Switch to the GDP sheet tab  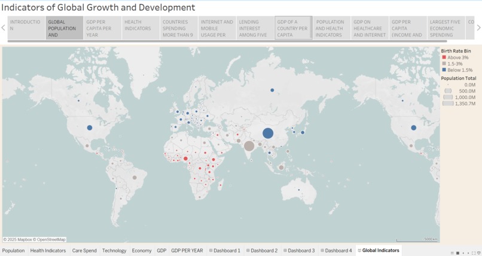161,251
